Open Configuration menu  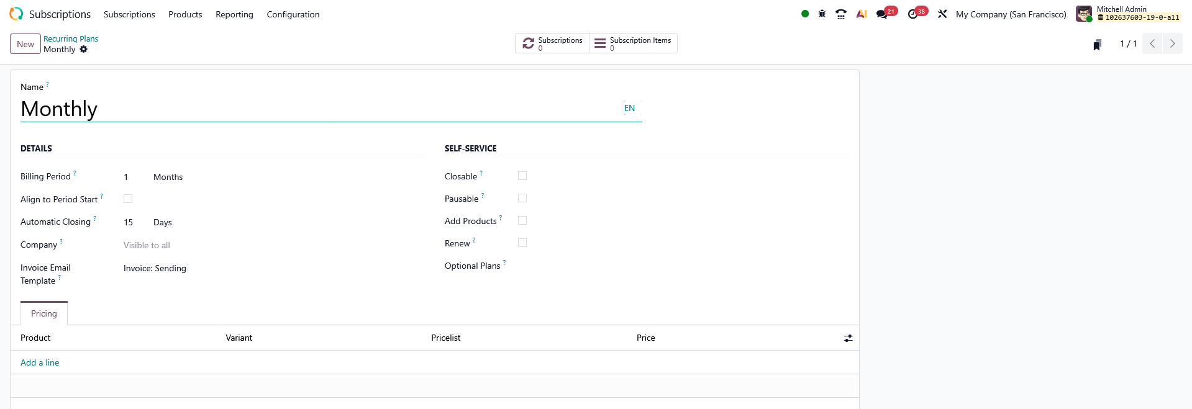[x=293, y=14]
